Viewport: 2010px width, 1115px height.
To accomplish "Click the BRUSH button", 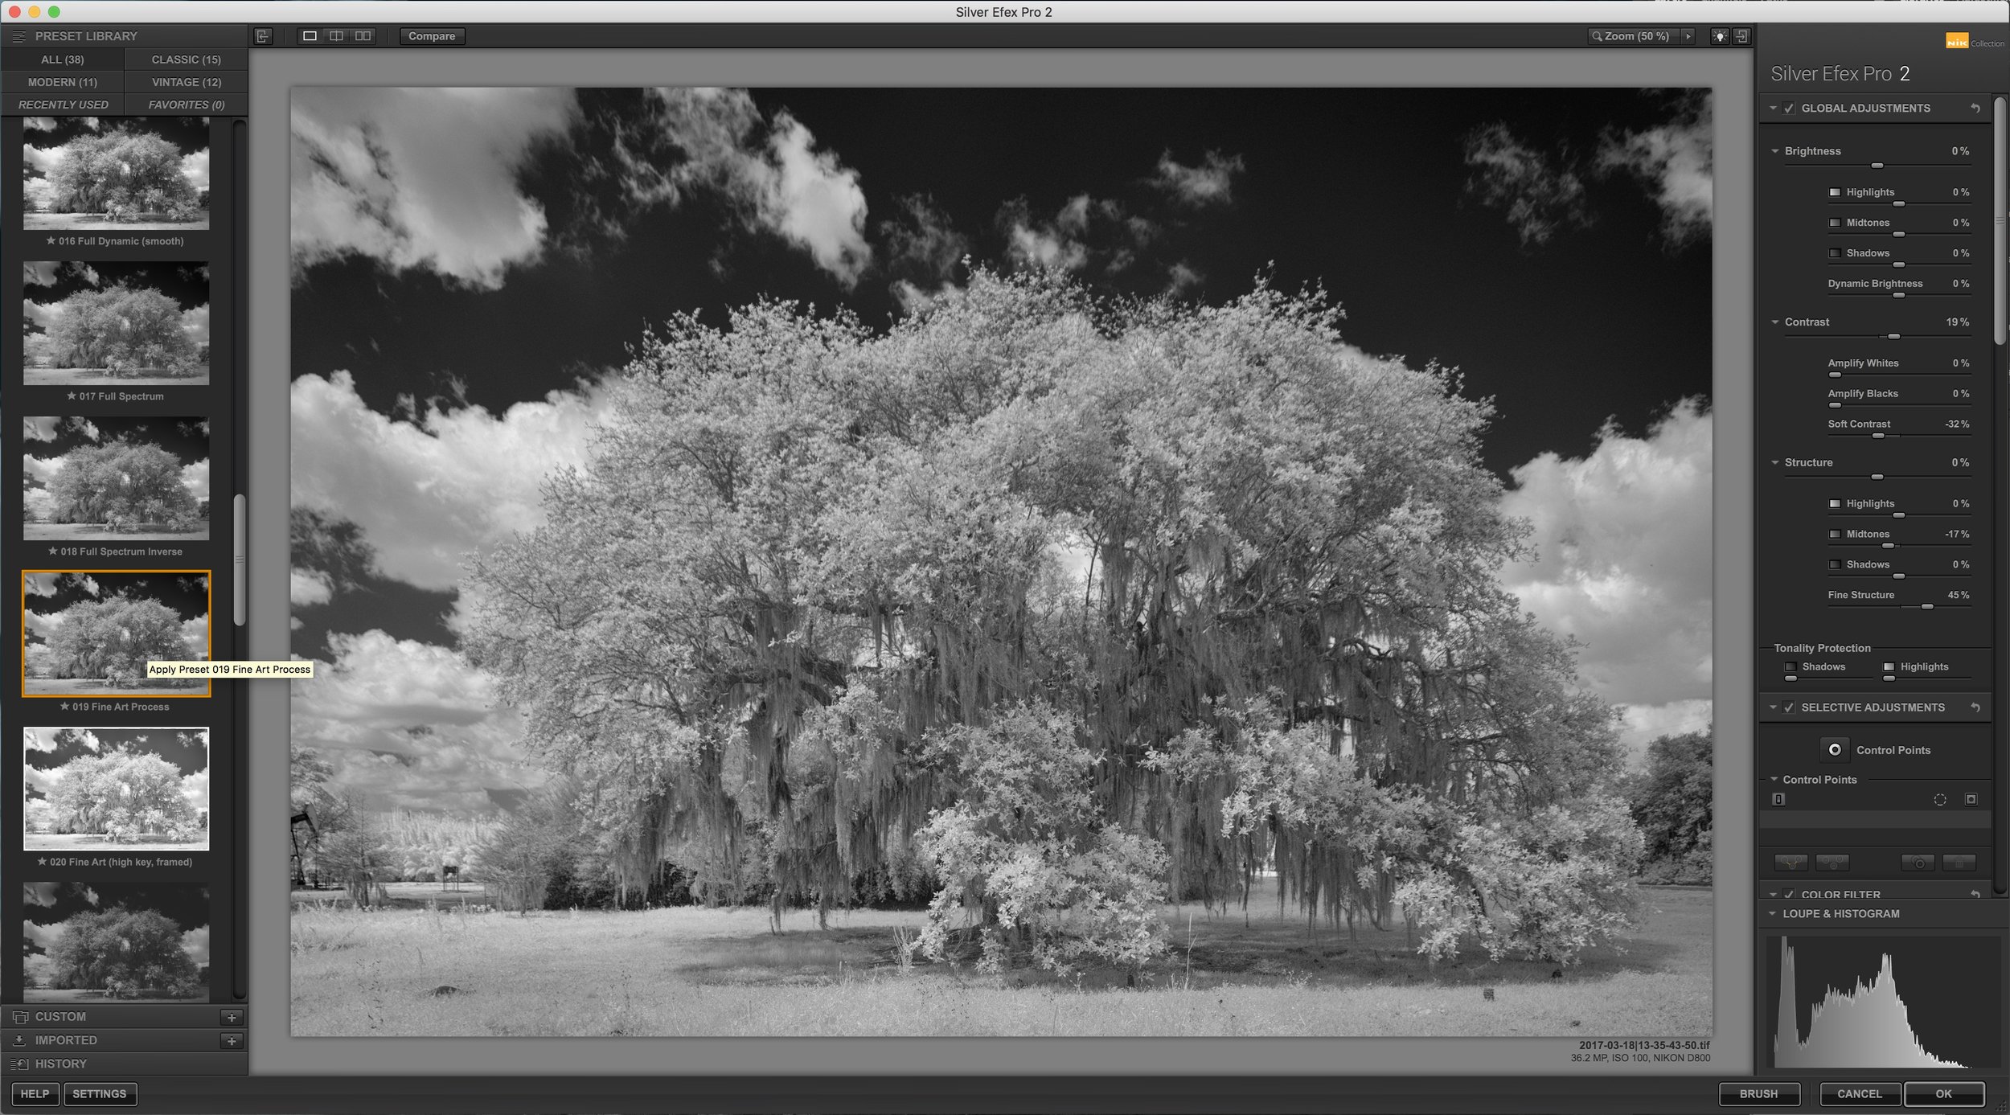I will [x=1758, y=1094].
